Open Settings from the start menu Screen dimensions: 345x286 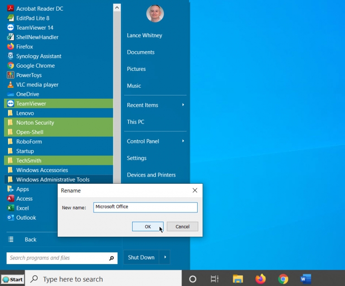137,158
